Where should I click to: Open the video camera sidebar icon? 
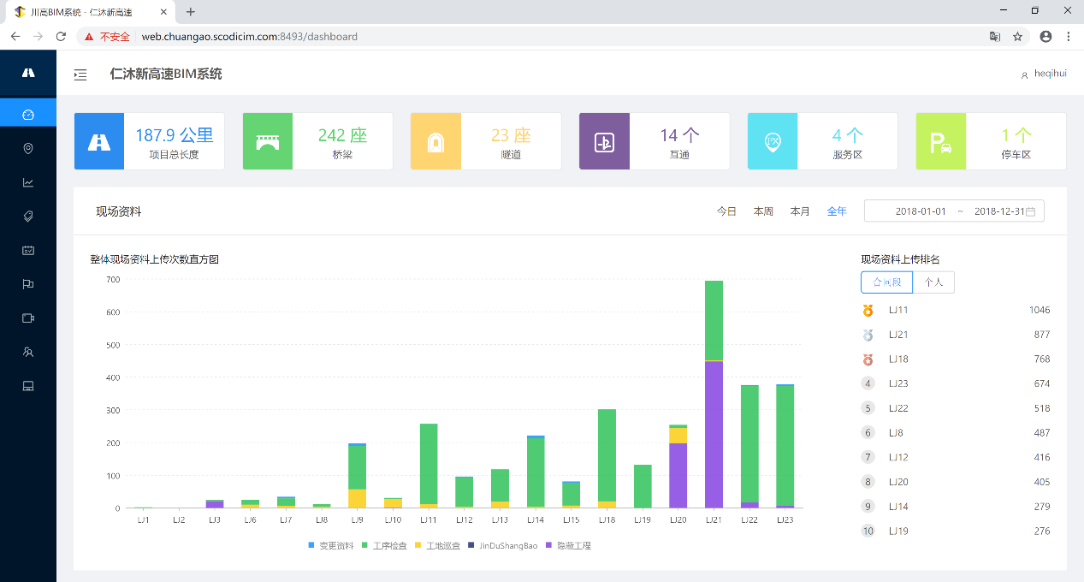[28, 318]
